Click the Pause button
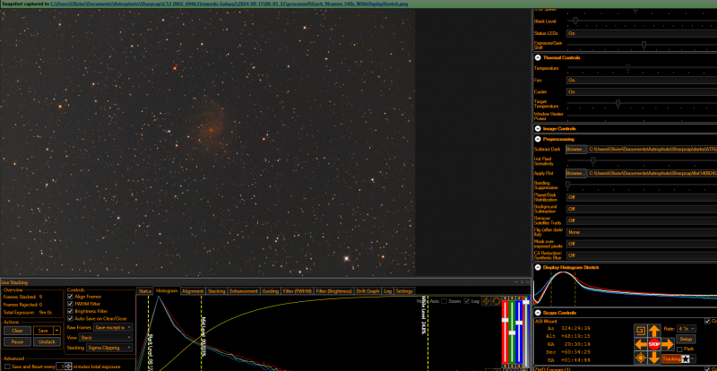 pos(17,341)
